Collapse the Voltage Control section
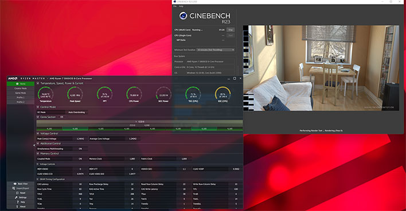 [38, 134]
